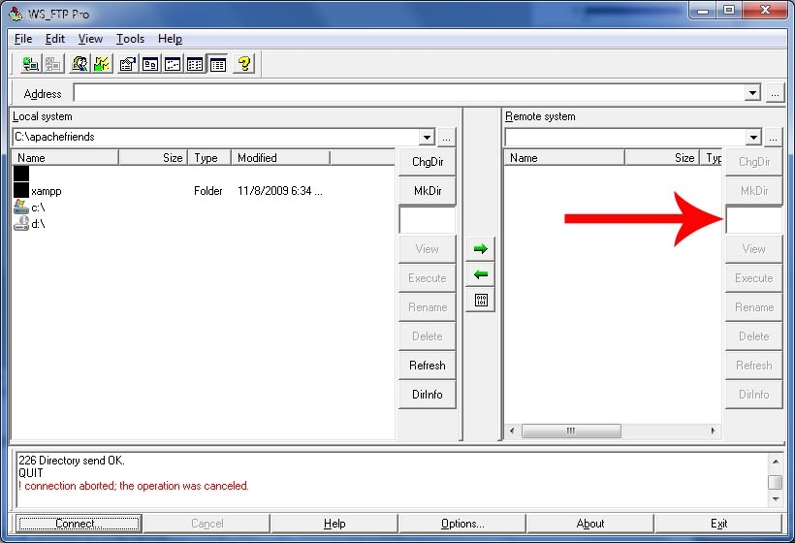Click remote list scroll left arrow
This screenshot has height=543, width=795.
pyautogui.click(x=512, y=431)
